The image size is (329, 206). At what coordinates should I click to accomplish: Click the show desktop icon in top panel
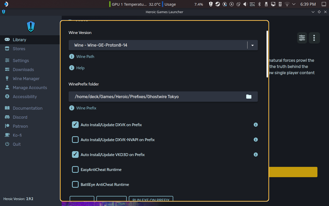pyautogui.click(x=324, y=4)
